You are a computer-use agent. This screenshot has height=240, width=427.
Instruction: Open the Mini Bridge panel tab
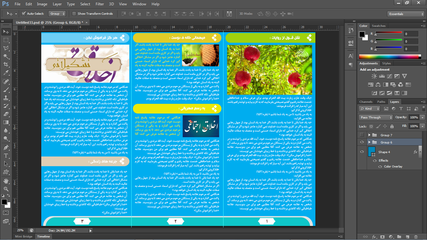(24, 237)
